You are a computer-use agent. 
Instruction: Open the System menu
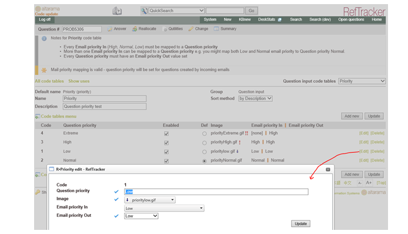(210, 19)
